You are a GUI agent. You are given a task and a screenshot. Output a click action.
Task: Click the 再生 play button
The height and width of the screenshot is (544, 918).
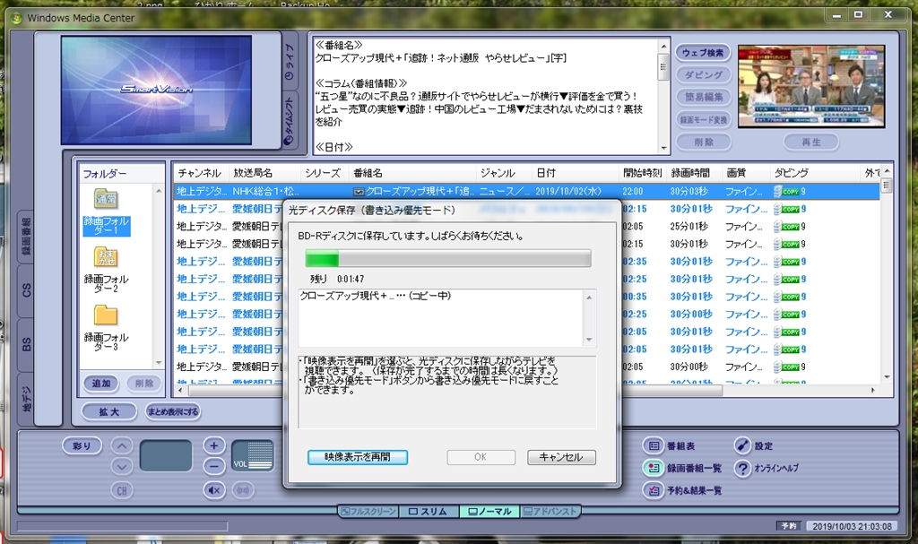[810, 142]
